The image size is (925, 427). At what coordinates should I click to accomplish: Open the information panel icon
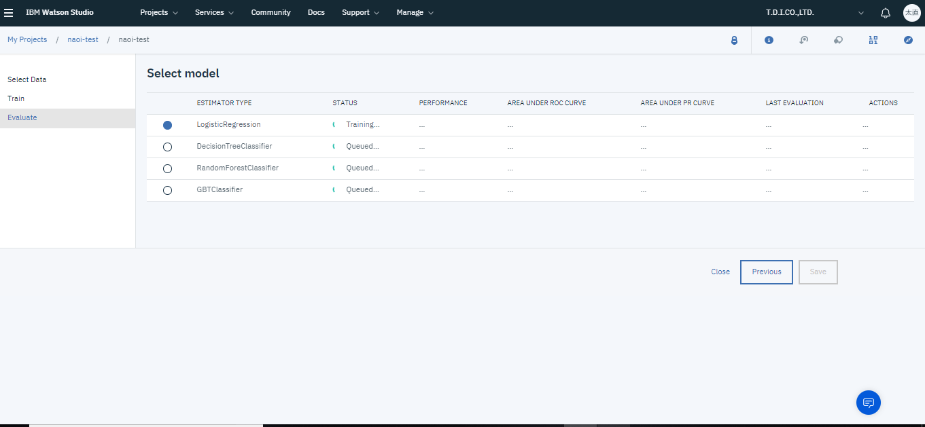coord(769,40)
